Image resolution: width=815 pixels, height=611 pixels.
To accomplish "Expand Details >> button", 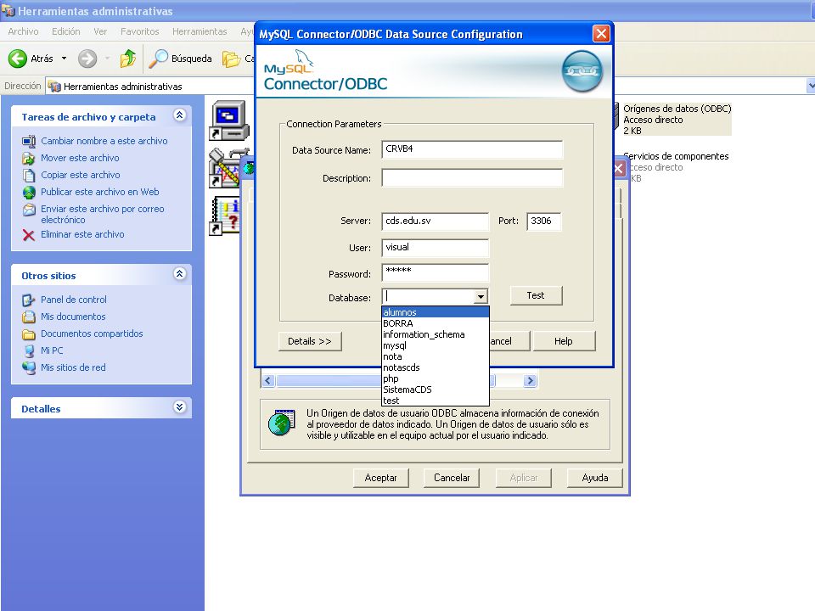I will point(310,341).
